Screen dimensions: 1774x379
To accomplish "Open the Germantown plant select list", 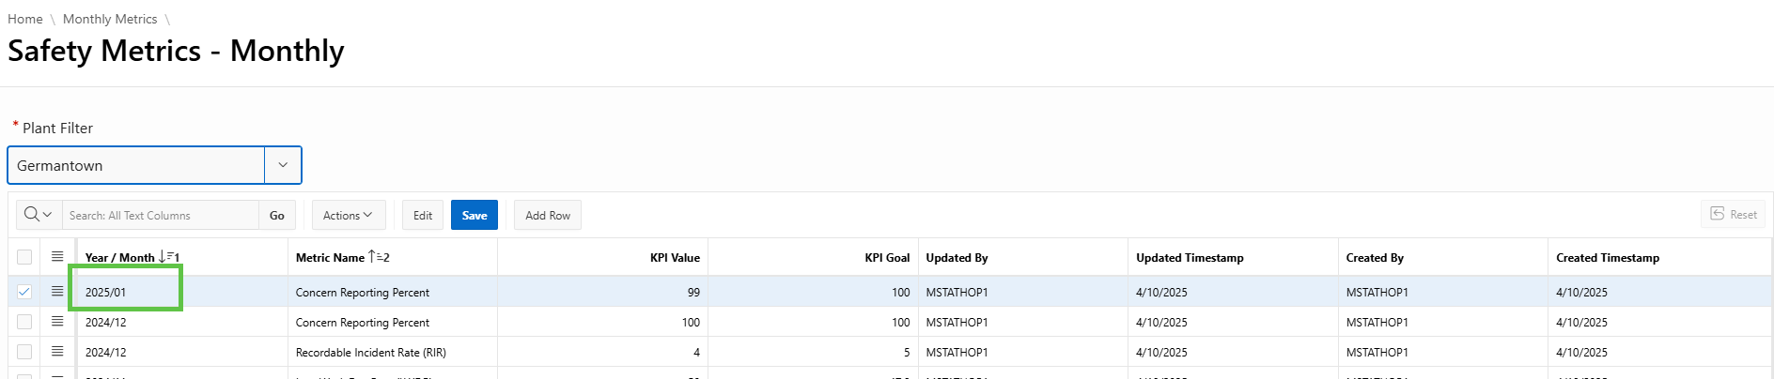I will (x=136, y=165).
